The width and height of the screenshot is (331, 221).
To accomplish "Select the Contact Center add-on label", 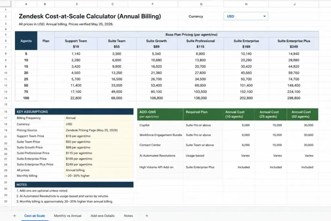I will (150, 145).
